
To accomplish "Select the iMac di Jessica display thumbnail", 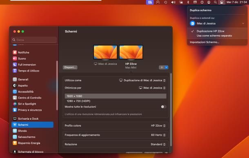I will pyautogui.click(x=105, y=52).
